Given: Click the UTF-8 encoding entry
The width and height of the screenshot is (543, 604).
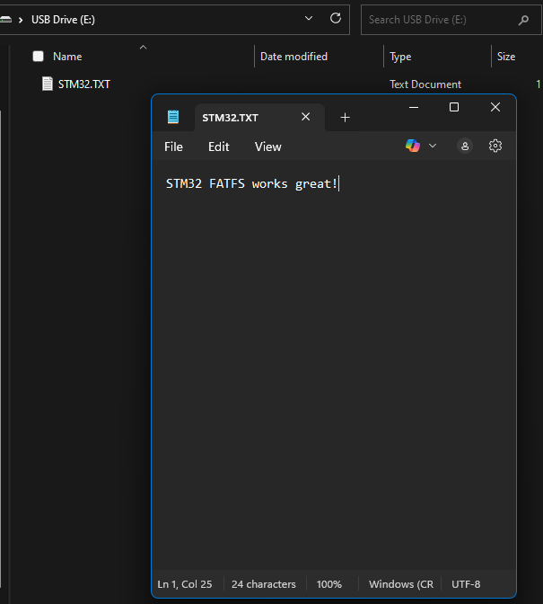Looking at the screenshot, I should 466,584.
